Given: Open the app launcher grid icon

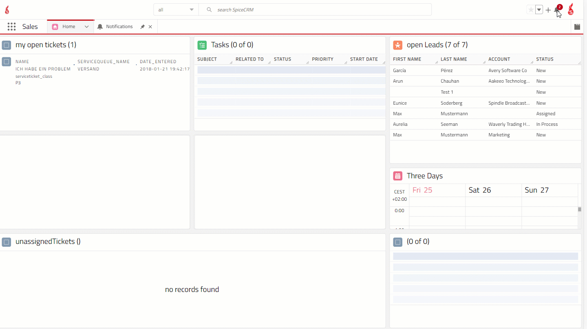Looking at the screenshot, I should pyautogui.click(x=11, y=27).
